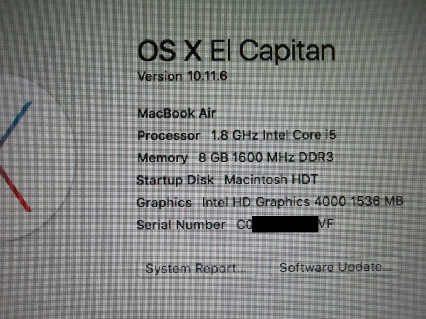Select the Processor label

pos(169,136)
